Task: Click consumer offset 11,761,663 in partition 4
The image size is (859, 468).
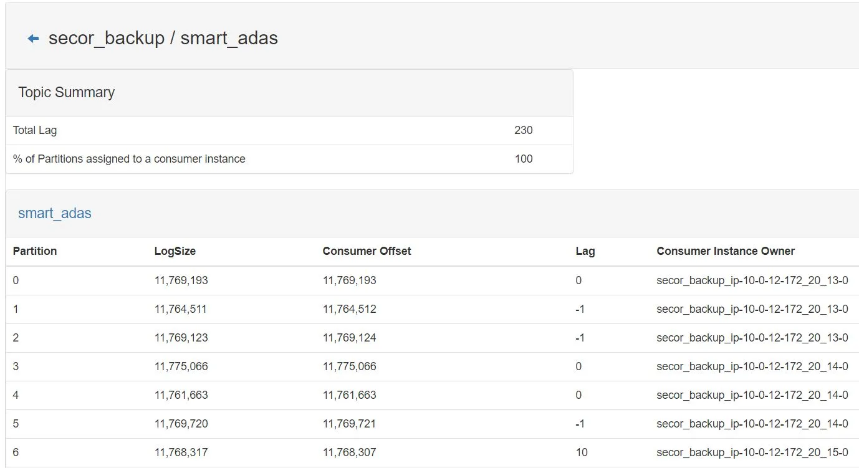Action: point(350,395)
